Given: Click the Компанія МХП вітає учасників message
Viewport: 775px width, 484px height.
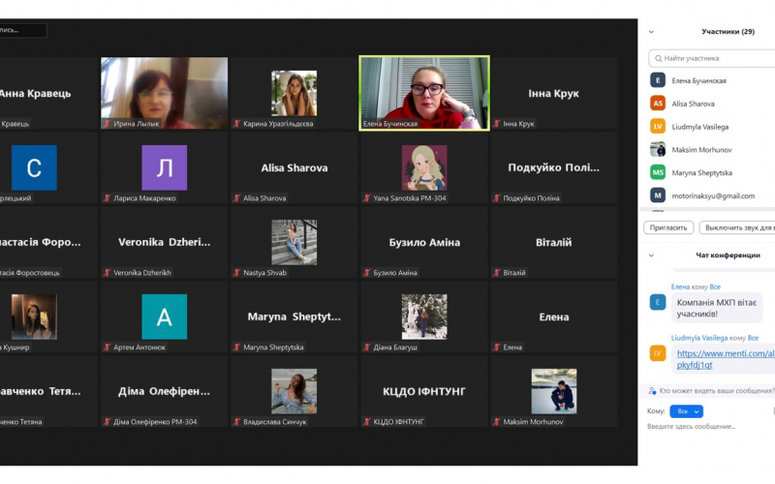Looking at the screenshot, I should click(x=717, y=308).
